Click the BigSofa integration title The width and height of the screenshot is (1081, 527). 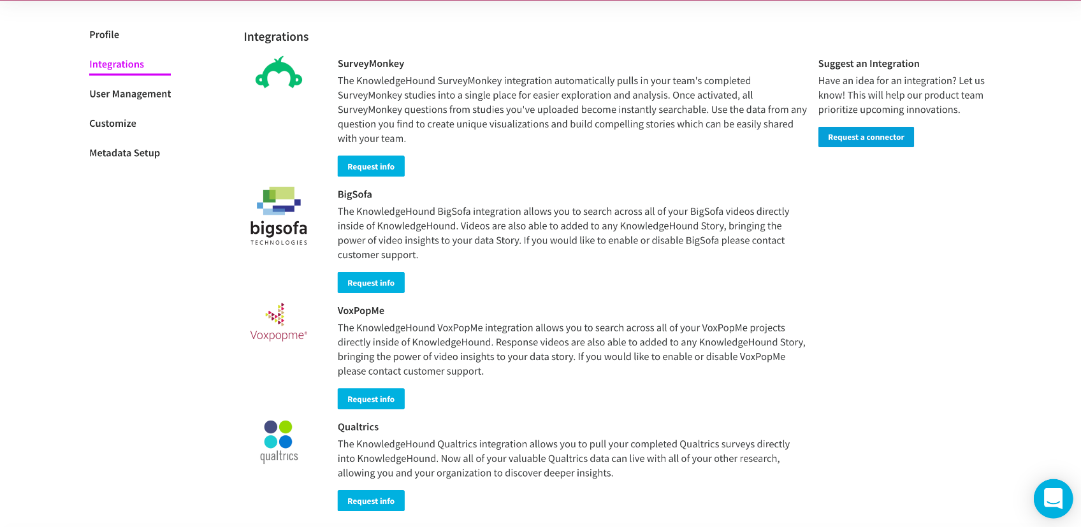point(355,194)
